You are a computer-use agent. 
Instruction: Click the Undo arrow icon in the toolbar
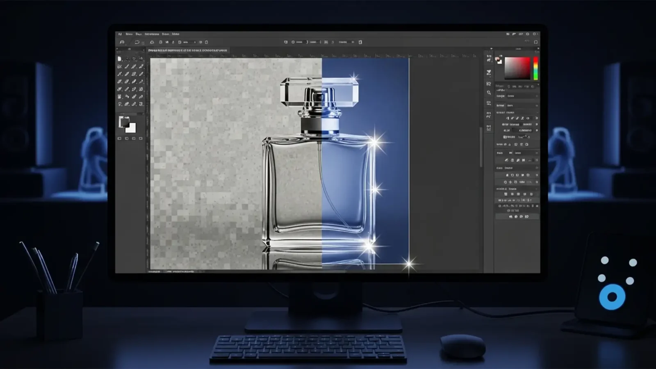tap(137, 41)
